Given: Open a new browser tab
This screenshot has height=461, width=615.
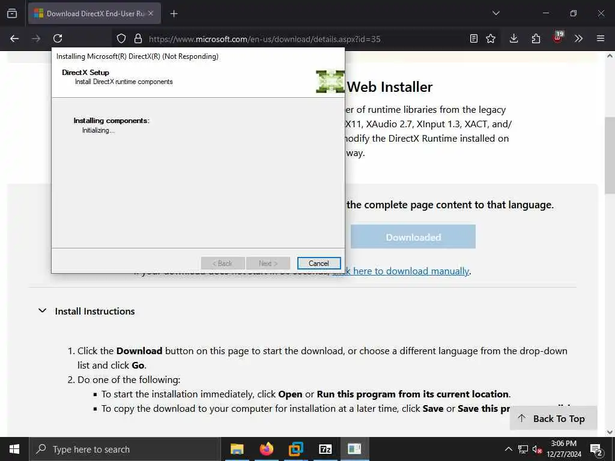Looking at the screenshot, I should pyautogui.click(x=174, y=14).
